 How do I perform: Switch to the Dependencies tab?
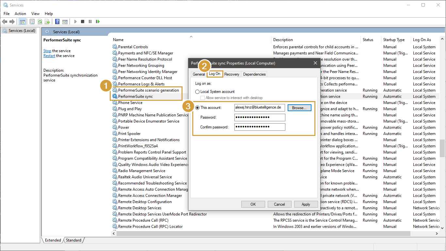(x=254, y=74)
